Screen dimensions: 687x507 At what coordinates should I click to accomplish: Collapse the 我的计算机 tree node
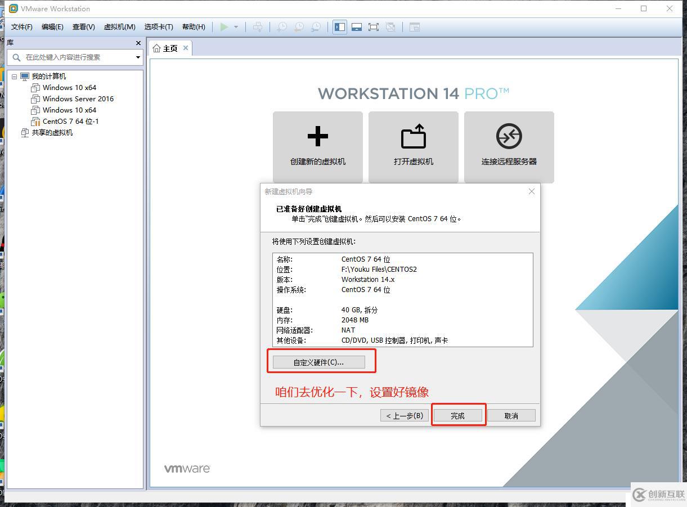pyautogui.click(x=14, y=77)
